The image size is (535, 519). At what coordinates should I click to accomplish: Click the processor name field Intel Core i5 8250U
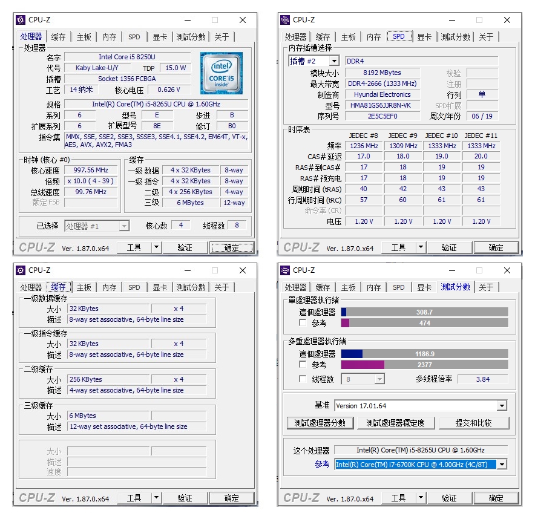click(127, 57)
